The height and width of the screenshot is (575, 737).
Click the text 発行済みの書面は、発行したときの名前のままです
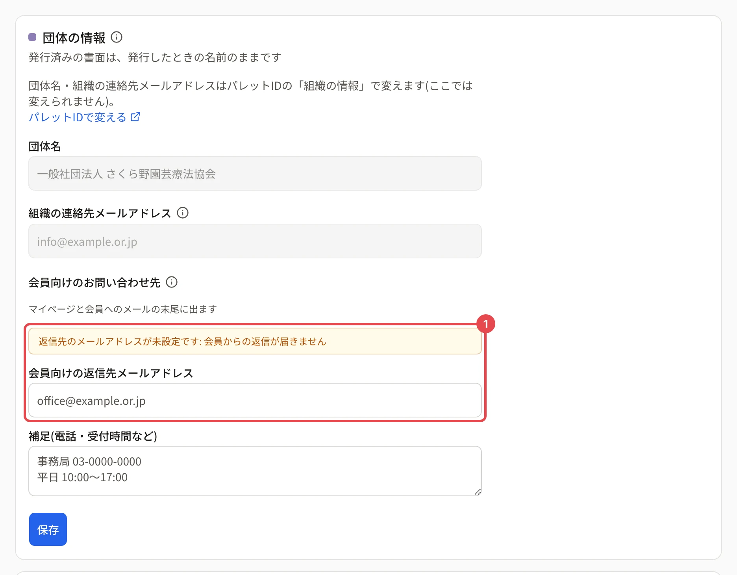coord(155,57)
